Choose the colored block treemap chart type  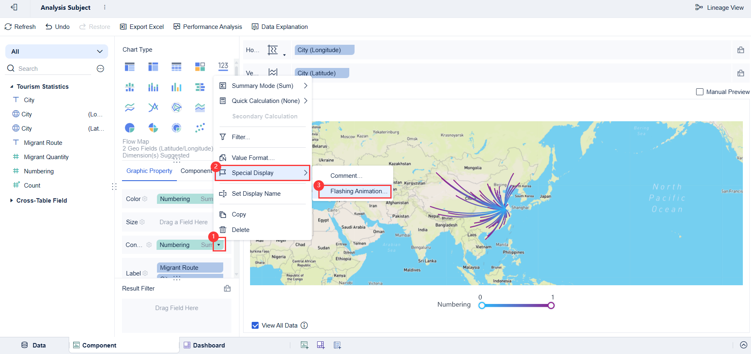[x=200, y=67]
